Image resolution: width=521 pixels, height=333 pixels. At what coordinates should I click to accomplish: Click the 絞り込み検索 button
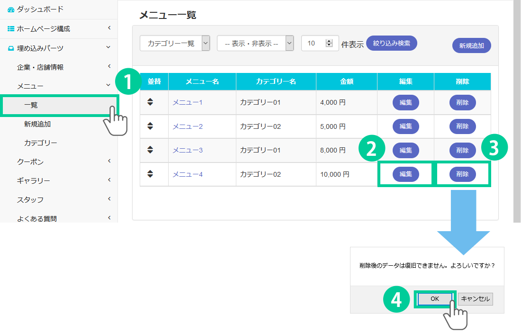[391, 43]
